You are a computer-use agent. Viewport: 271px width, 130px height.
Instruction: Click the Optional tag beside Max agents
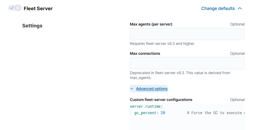coord(237,24)
